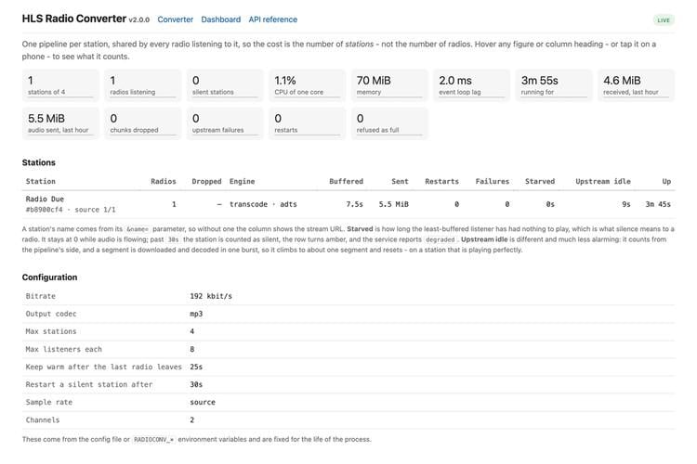Click the Sent column heading
The image size is (697, 464).
pos(400,181)
